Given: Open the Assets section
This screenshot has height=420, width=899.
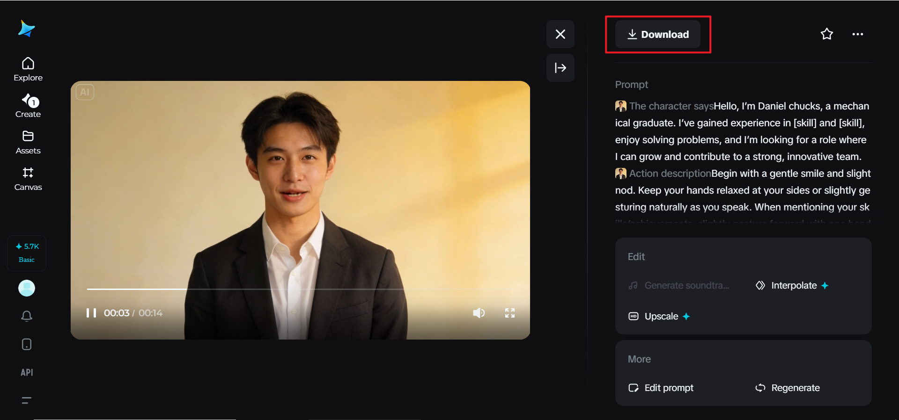Looking at the screenshot, I should point(28,142).
